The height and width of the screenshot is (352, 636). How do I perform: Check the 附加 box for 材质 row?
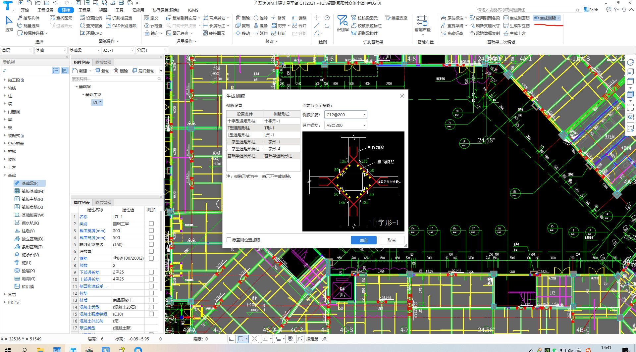click(x=151, y=300)
